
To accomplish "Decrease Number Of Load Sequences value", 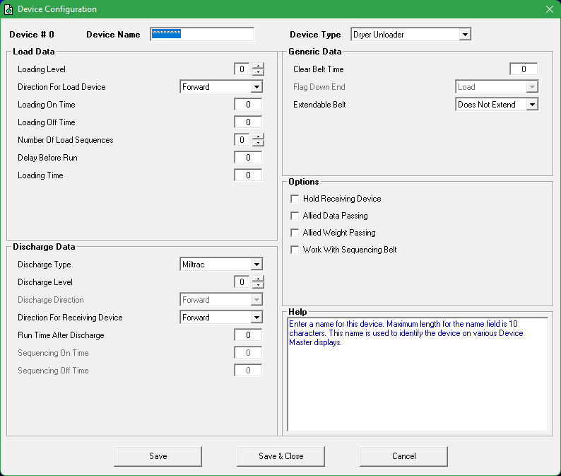I will [258, 143].
